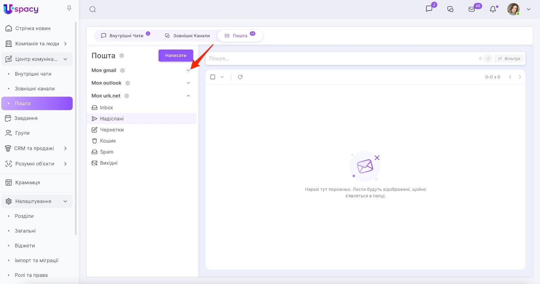Open the global search magnifier icon
This screenshot has width=540, height=284.
(92, 9)
